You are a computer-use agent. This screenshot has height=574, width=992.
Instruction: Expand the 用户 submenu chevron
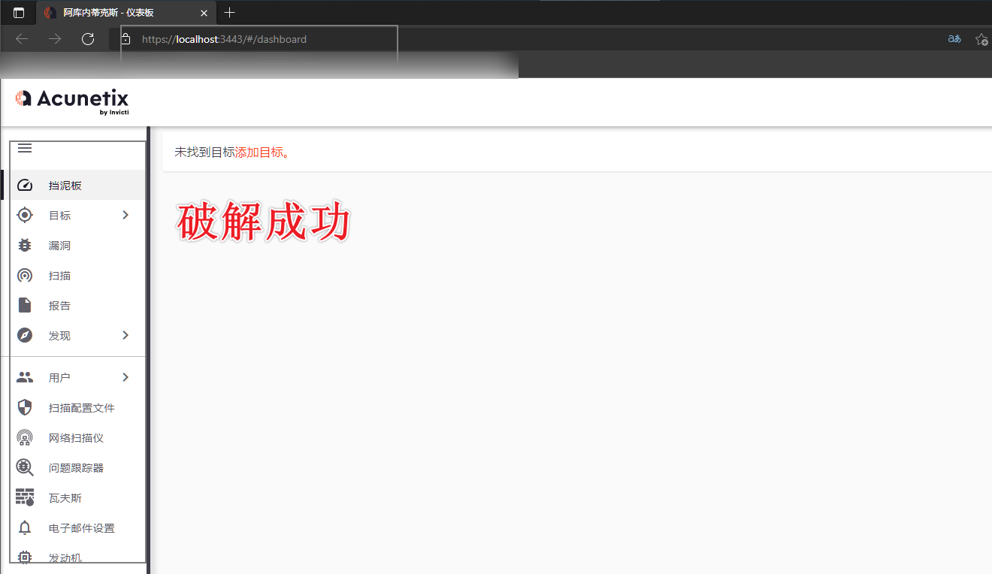pos(126,377)
